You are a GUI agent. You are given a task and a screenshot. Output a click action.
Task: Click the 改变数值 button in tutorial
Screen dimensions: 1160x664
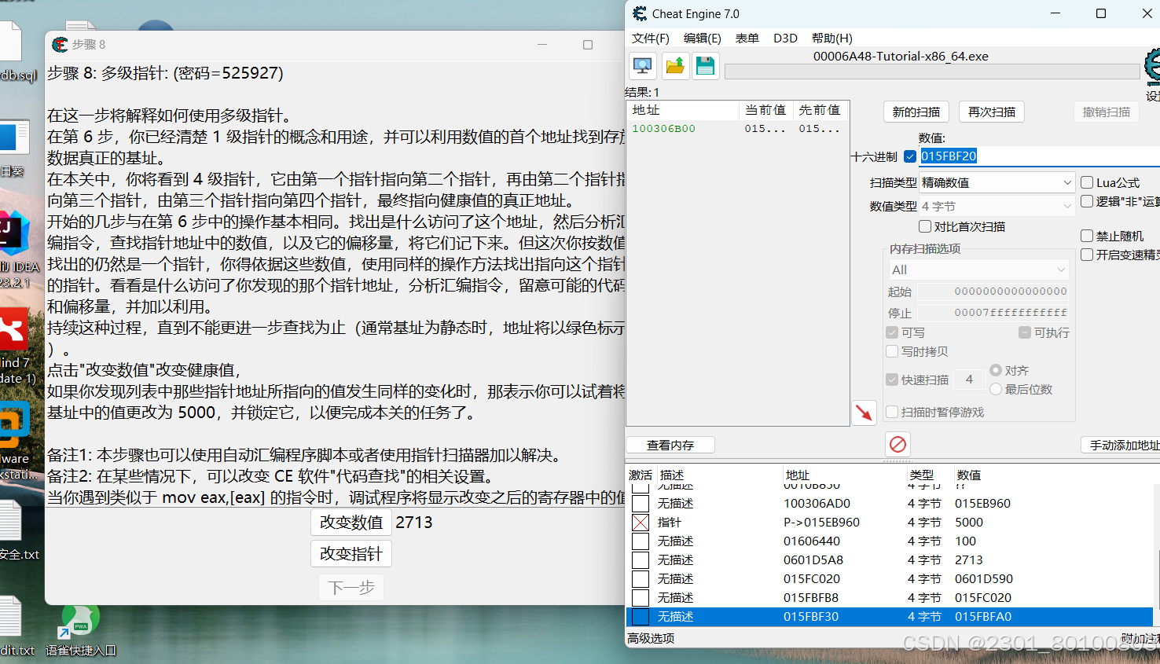[351, 523]
